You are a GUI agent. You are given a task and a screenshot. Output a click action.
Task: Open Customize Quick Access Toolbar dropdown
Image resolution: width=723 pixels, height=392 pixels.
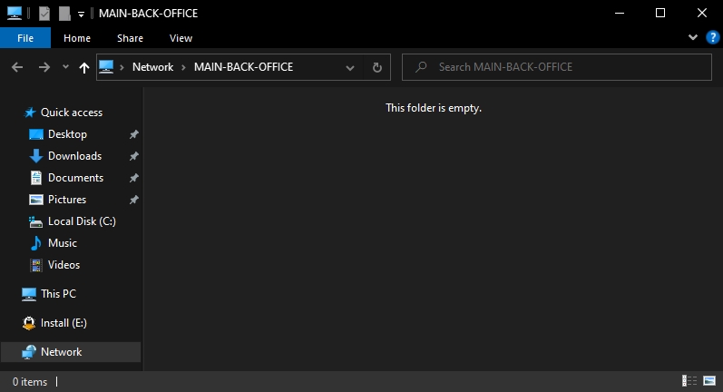[81, 14]
